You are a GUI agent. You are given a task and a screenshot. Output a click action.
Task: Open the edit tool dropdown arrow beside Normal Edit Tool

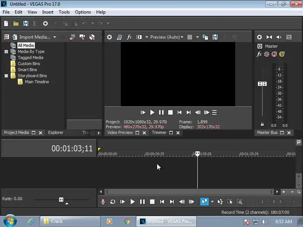coord(212,202)
